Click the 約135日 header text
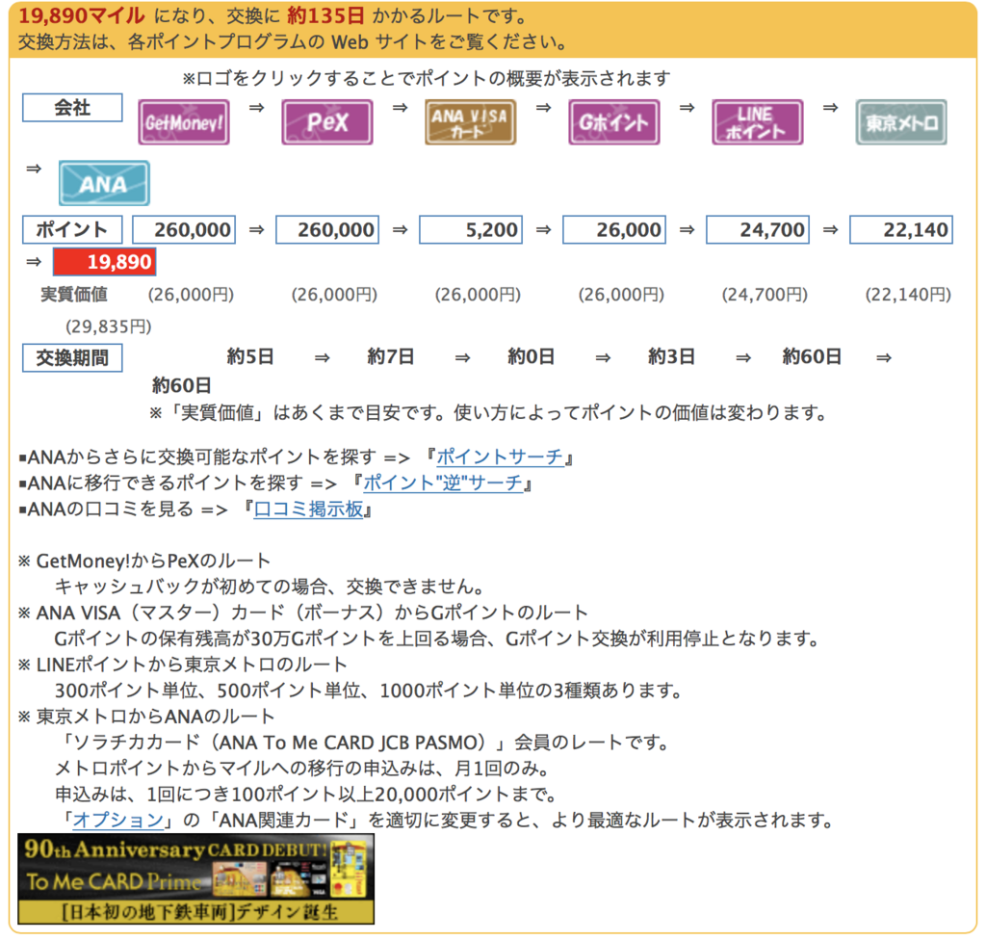The image size is (986, 940). coord(325,15)
